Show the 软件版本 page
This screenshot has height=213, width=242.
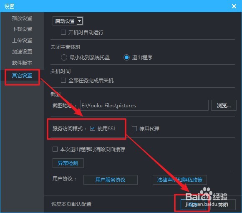(22, 63)
